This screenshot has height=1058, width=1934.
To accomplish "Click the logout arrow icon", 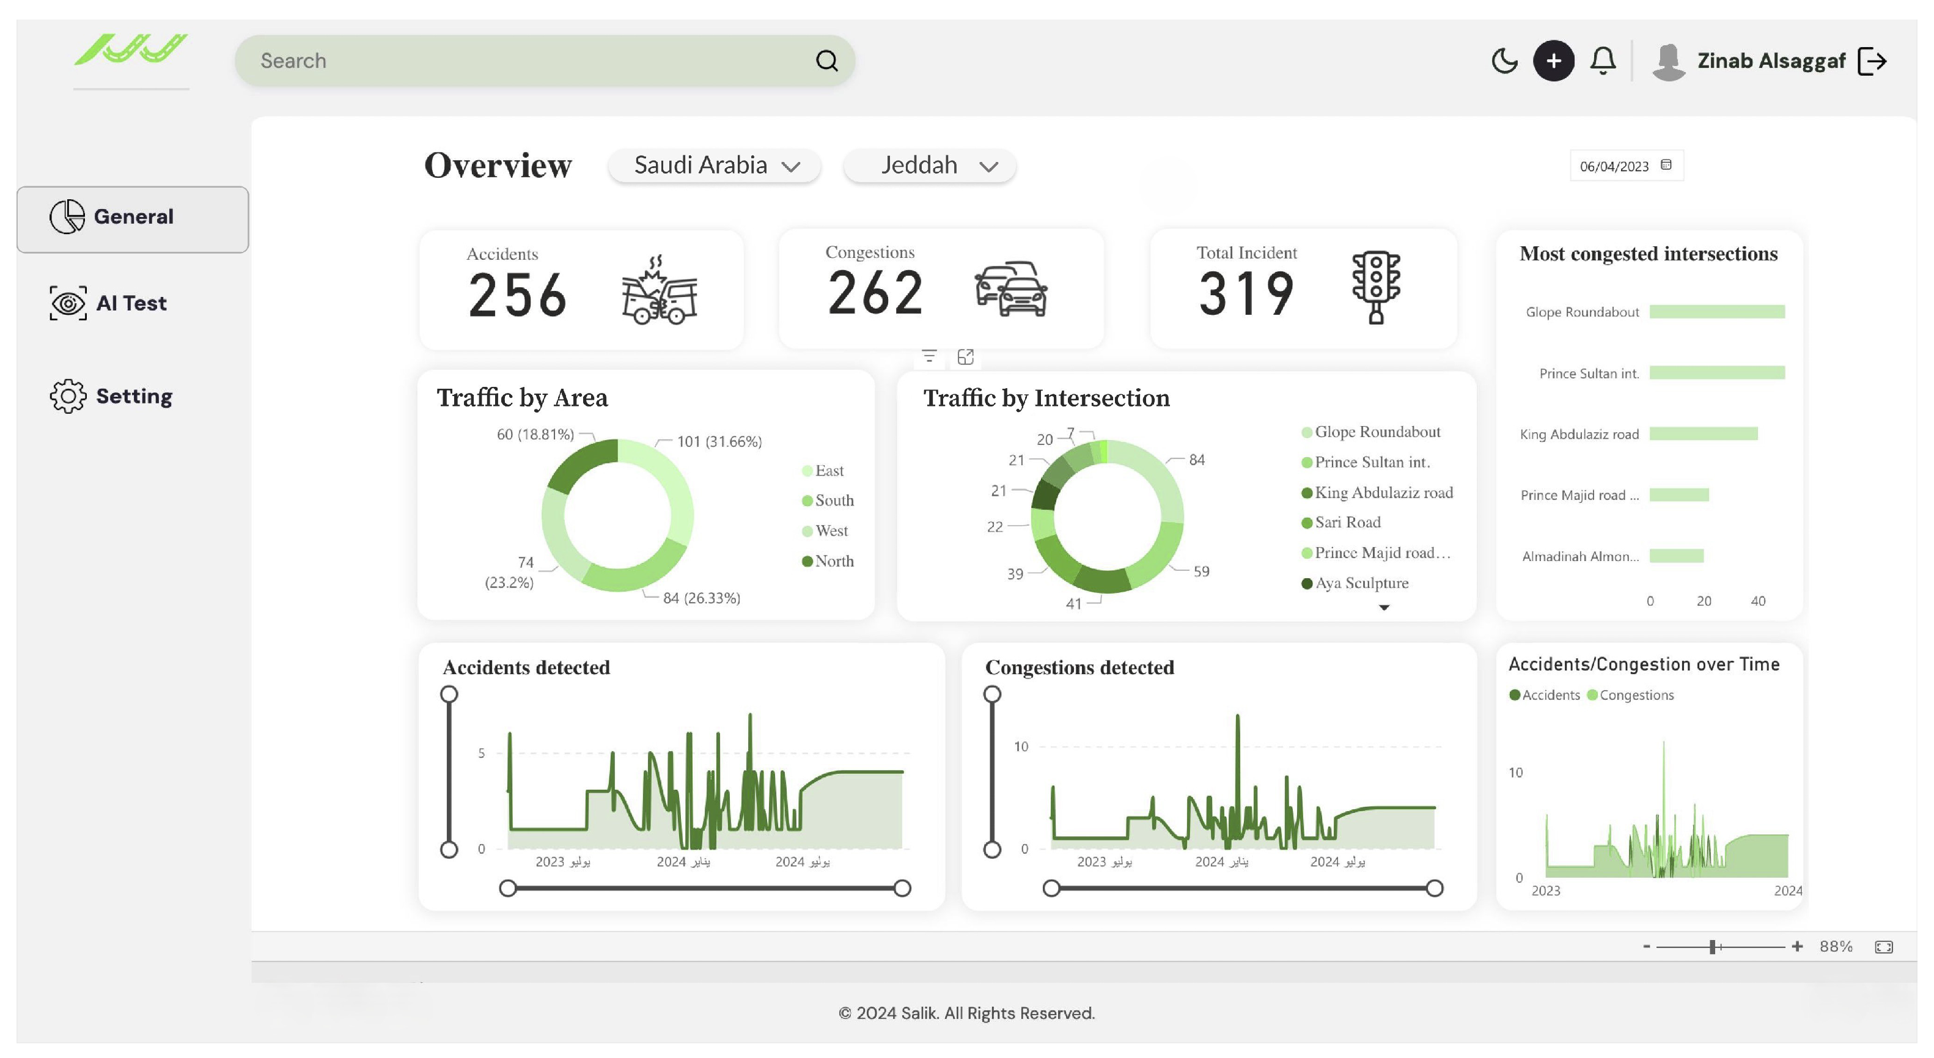I will (x=1872, y=62).
